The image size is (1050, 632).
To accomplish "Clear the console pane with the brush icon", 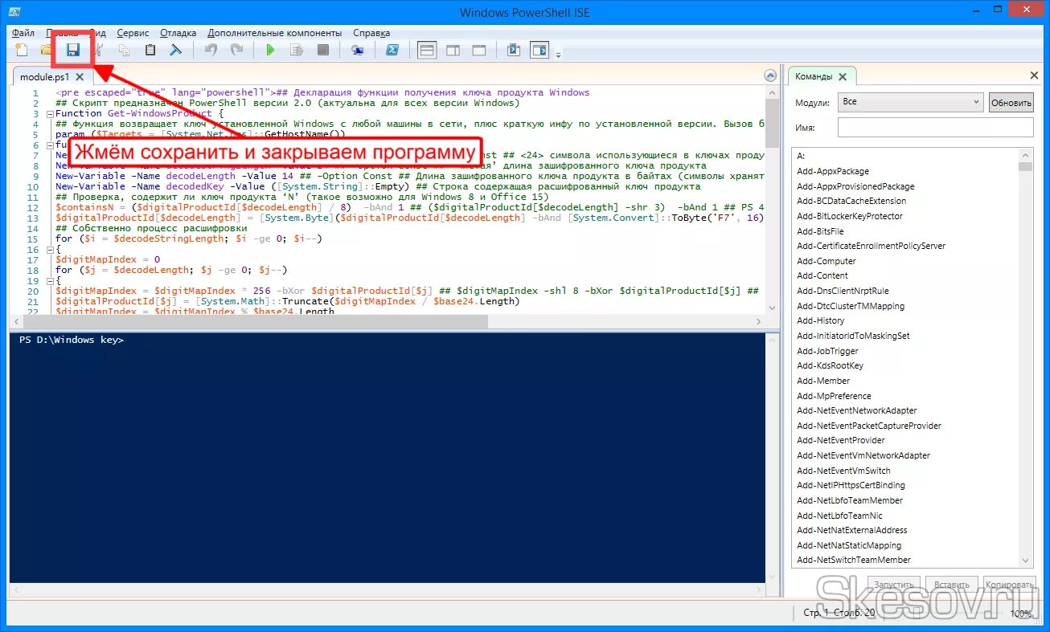I will click(175, 50).
